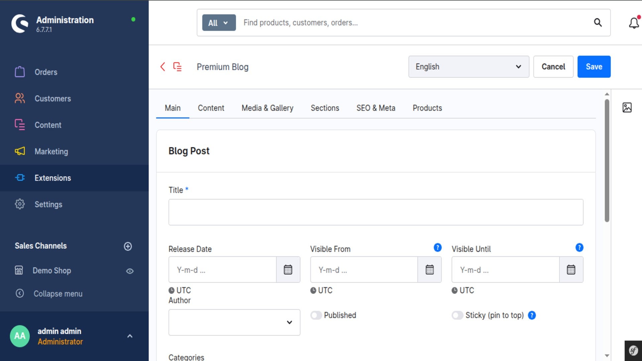The height and width of the screenshot is (361, 642).
Task: Open the Author dropdown
Action: click(x=234, y=322)
